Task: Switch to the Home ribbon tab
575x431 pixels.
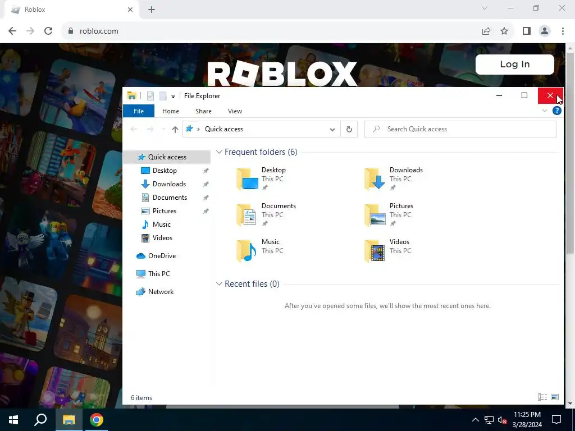Action: click(171, 111)
